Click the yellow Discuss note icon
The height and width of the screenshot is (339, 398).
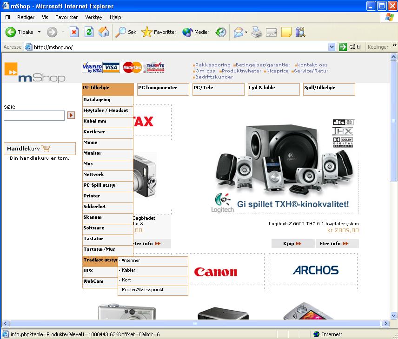point(286,32)
